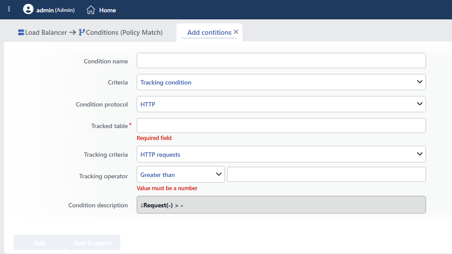Click the Tracking operator value field

(x=326, y=174)
